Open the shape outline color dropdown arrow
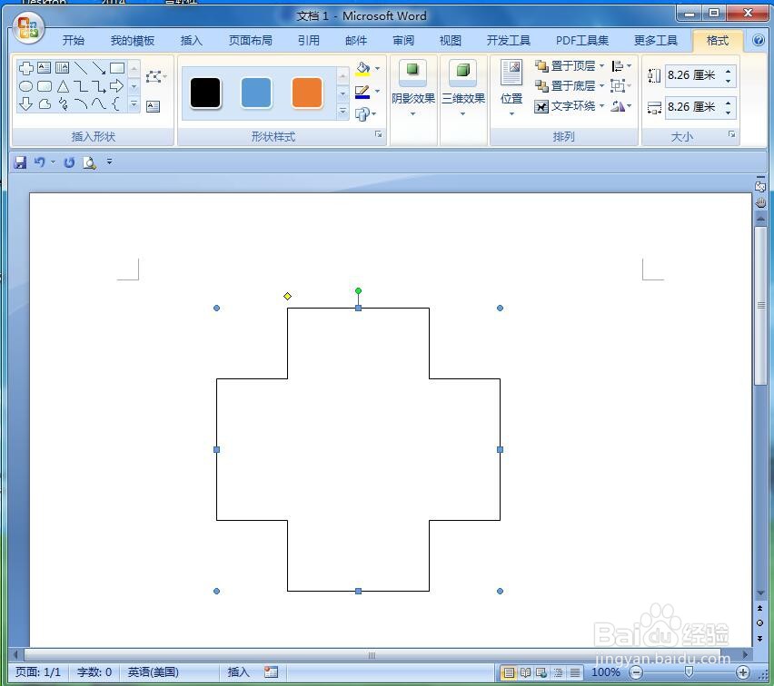774x686 pixels. (x=378, y=92)
